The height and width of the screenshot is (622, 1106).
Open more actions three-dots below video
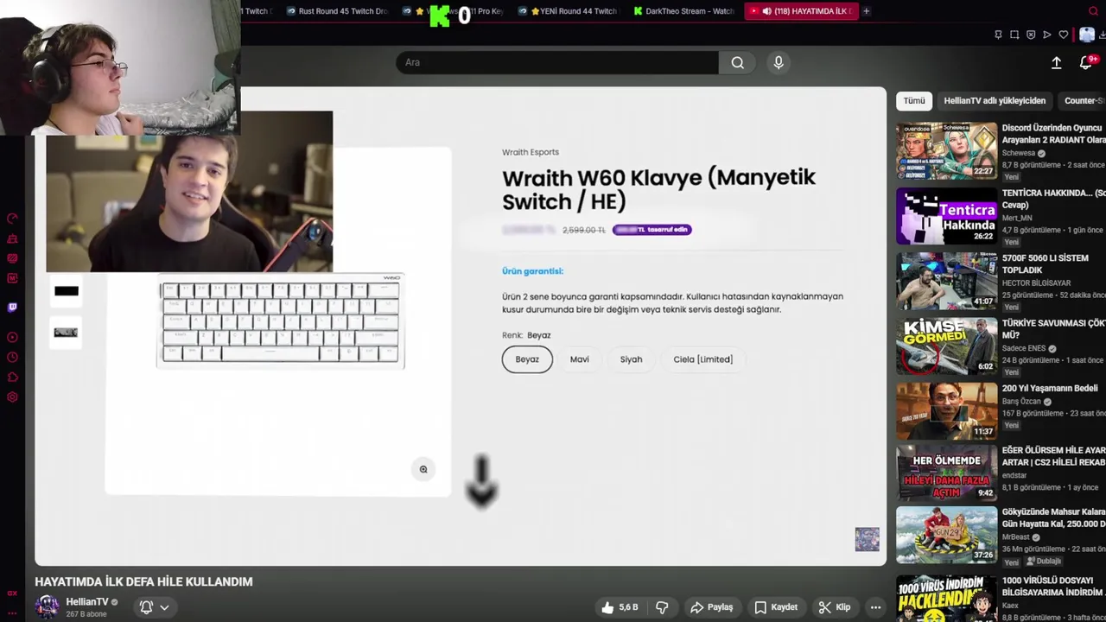click(x=875, y=607)
